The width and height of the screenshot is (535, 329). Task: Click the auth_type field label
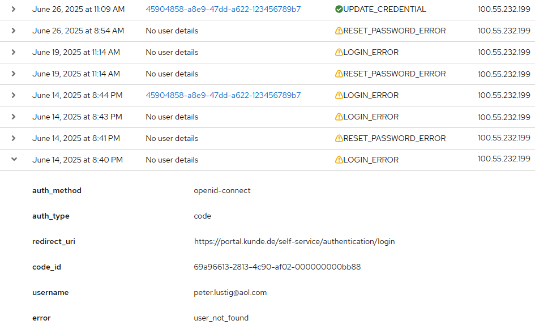click(x=51, y=216)
